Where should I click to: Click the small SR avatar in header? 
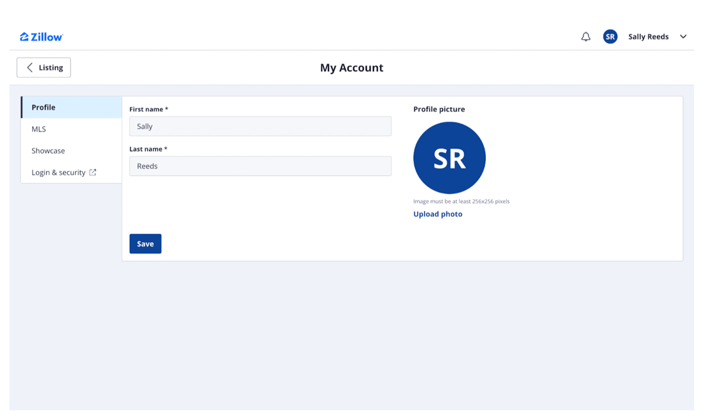coord(610,37)
